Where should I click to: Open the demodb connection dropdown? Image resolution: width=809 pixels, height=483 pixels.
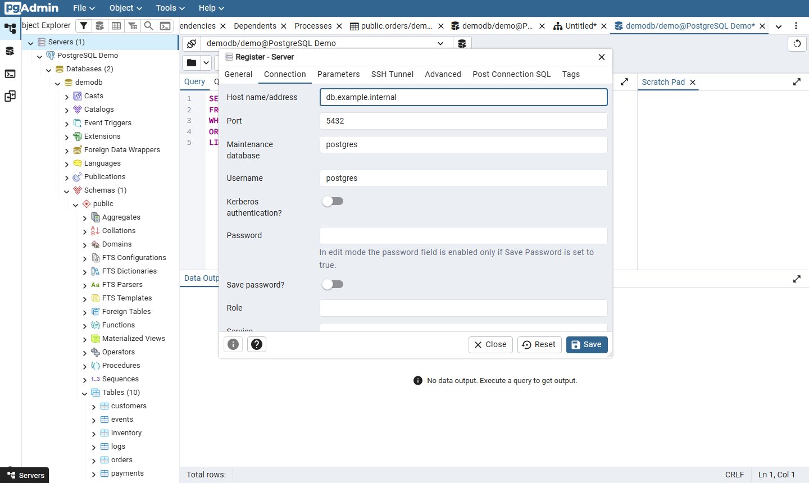[441, 43]
